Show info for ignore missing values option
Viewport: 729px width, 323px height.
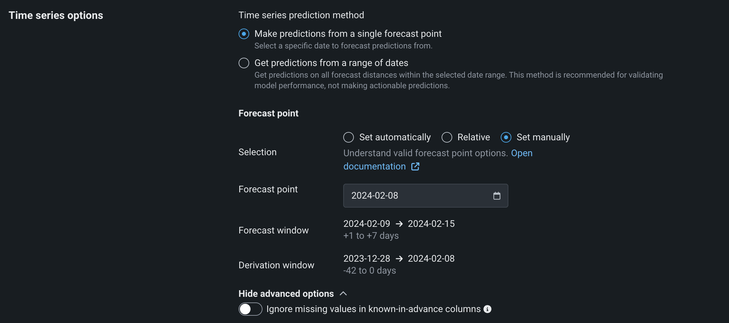(x=487, y=309)
